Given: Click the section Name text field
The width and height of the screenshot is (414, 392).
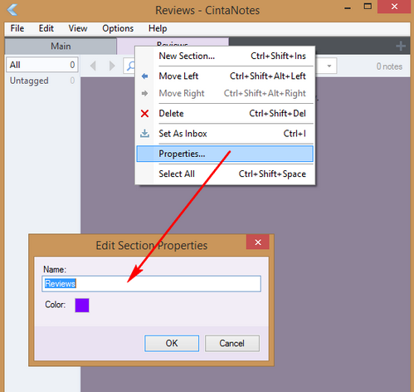Looking at the screenshot, I should click(x=151, y=283).
